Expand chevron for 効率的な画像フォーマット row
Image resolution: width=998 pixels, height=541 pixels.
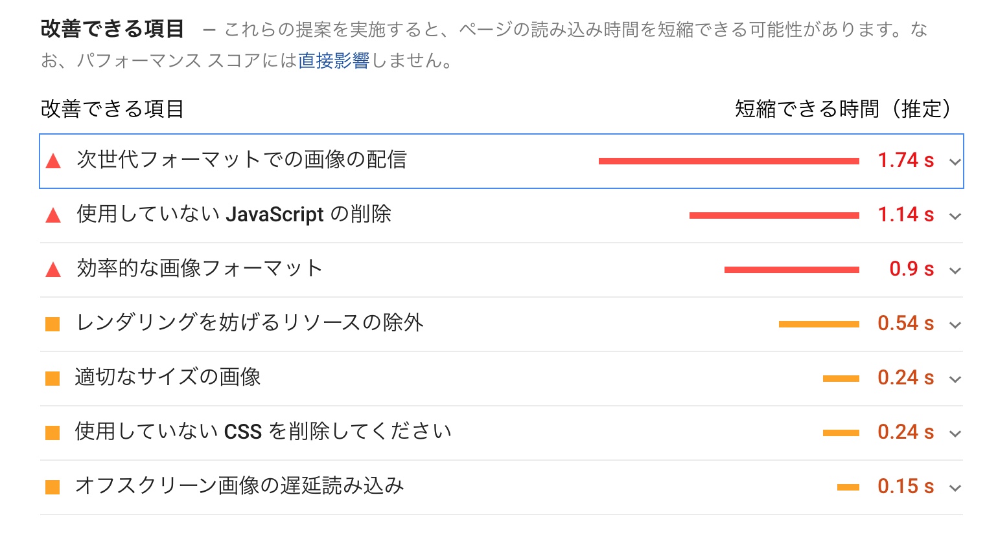click(x=955, y=270)
